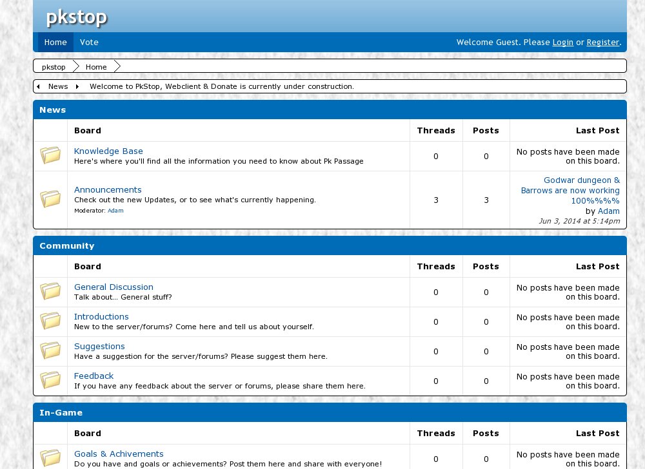
Task: Click the Feedback board folder icon
Action: pos(50,381)
